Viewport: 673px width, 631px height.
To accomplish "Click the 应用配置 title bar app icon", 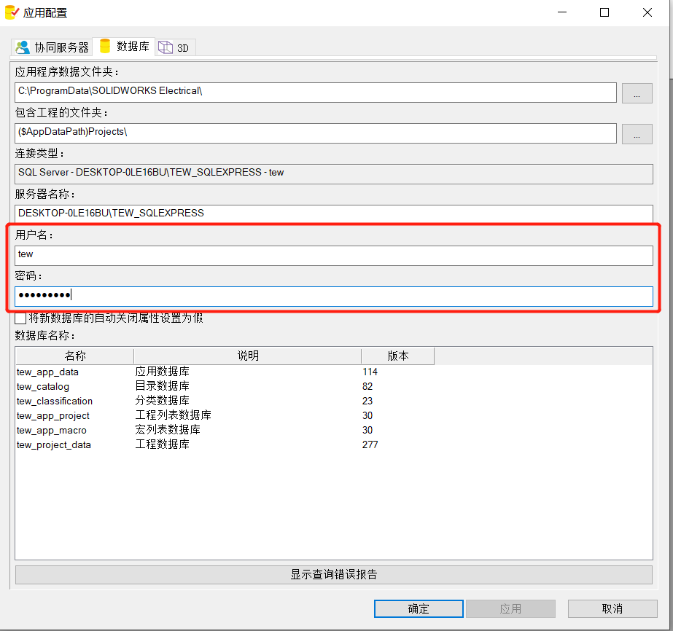I will (12, 13).
